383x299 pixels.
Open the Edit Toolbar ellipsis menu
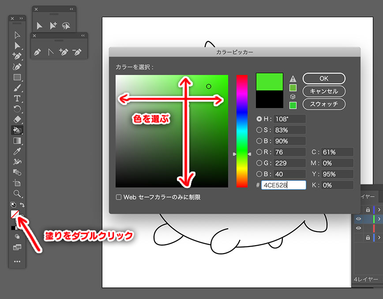click(x=17, y=261)
